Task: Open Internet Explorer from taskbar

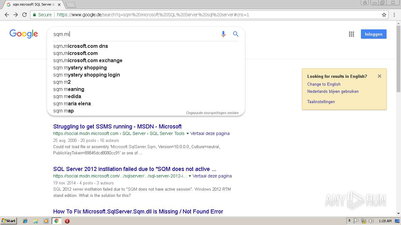Action: click(x=25, y=221)
